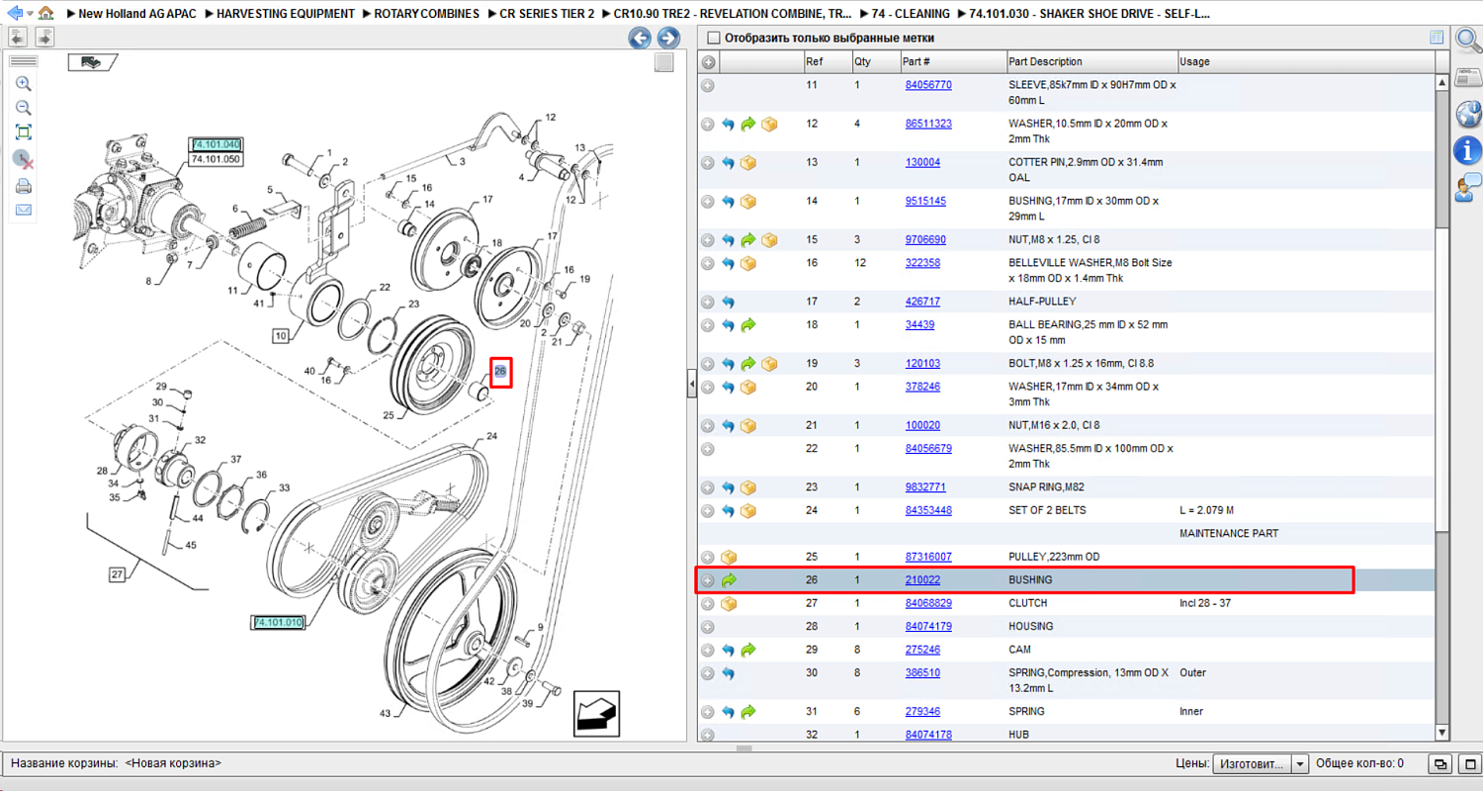Open the blue information icon
1483x791 pixels.
pos(1467,150)
